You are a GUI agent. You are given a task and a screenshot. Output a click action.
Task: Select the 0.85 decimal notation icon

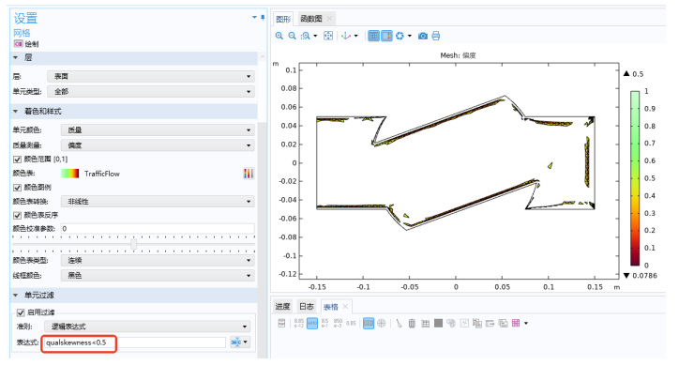351,323
